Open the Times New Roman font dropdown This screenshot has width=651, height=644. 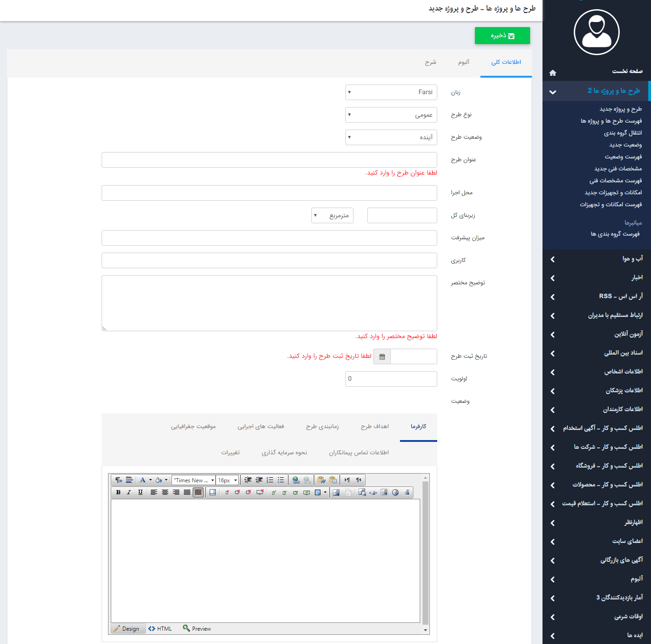[x=194, y=480]
